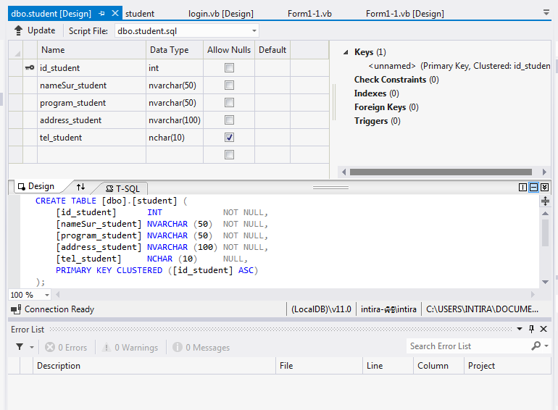Image resolution: width=558 pixels, height=410 pixels.
Task: Collapse the pane with the chevron icon
Action: click(x=545, y=188)
